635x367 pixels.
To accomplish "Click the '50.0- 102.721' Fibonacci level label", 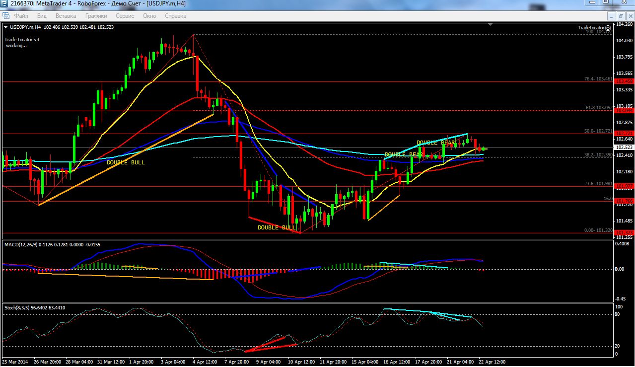I will click(598, 131).
